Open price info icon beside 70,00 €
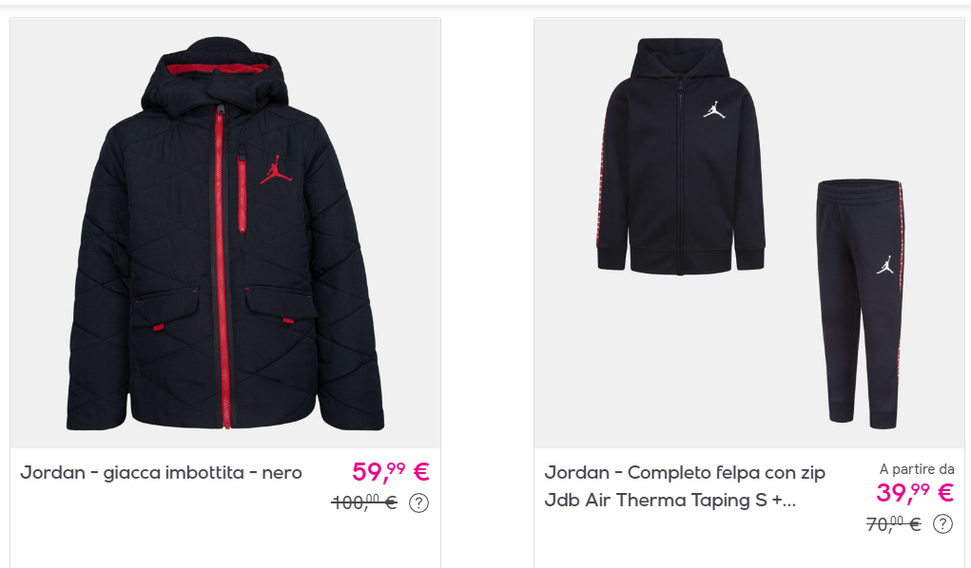 [x=942, y=524]
